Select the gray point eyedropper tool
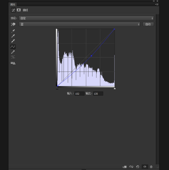 (13, 36)
